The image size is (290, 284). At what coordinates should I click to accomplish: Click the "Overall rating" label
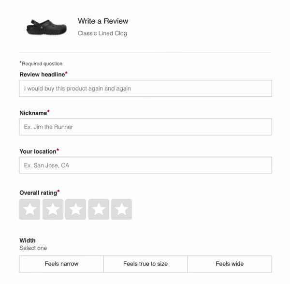click(38, 193)
